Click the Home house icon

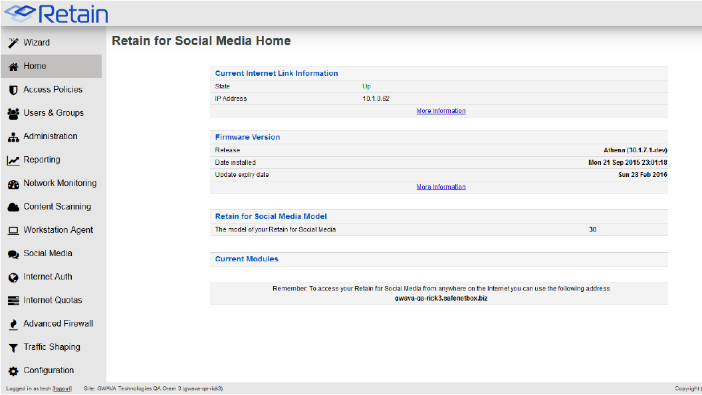tap(13, 66)
